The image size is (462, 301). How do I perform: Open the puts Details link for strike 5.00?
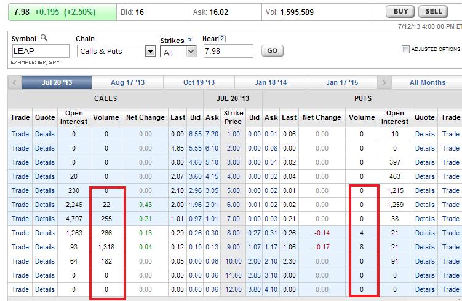[x=424, y=190]
